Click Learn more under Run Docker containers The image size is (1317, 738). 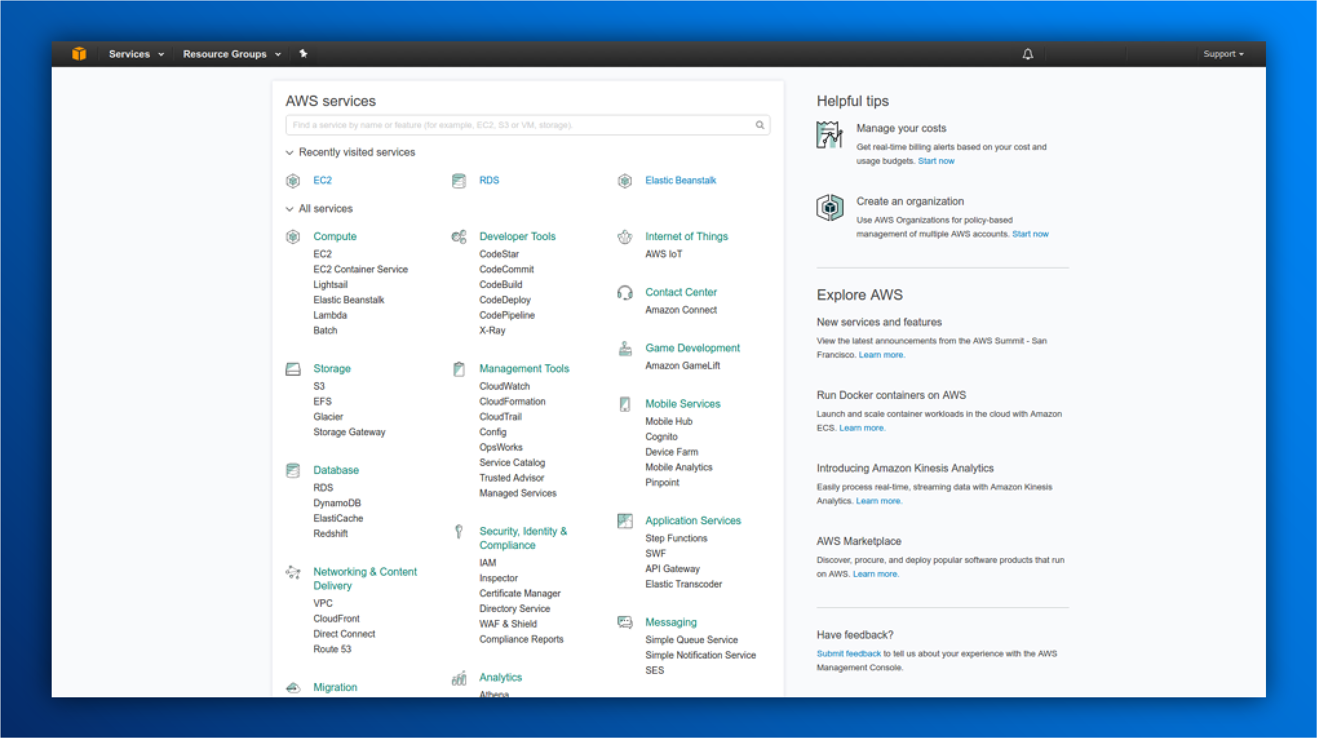(862, 428)
